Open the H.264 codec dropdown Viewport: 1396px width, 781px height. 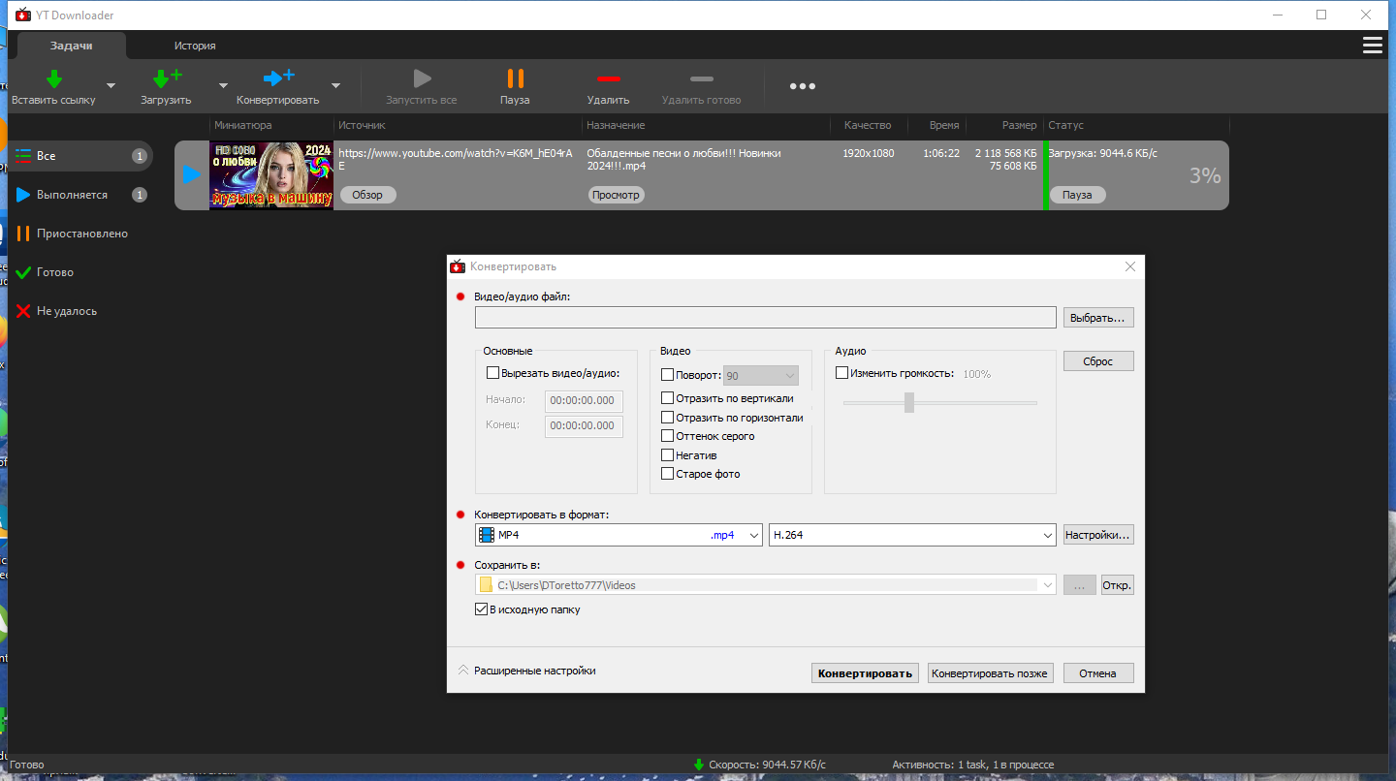pyautogui.click(x=912, y=535)
